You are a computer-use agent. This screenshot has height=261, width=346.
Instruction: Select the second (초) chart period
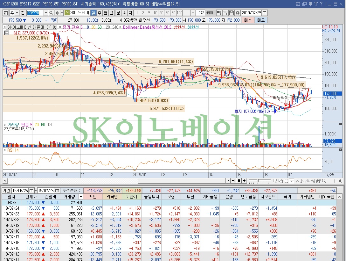[x=124, y=13]
